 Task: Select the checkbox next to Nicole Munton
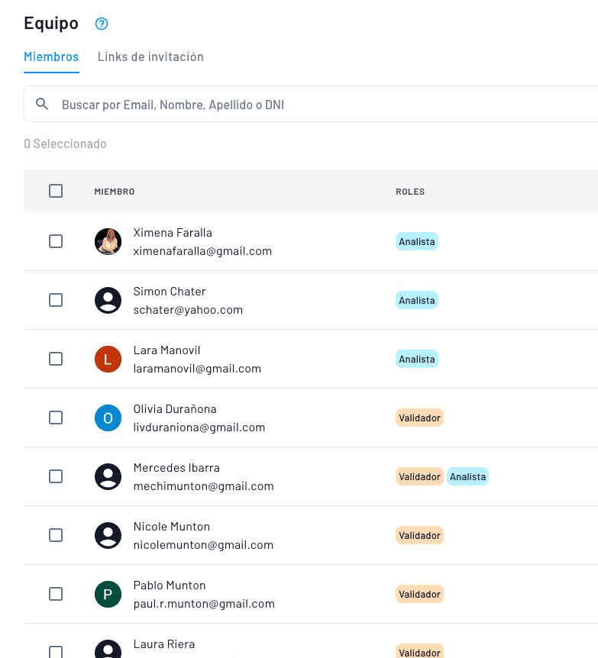[56, 535]
